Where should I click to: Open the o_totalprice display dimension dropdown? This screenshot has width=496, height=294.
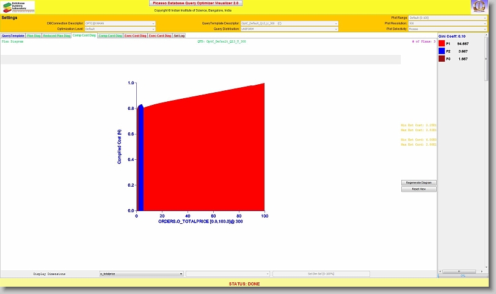pos(141,274)
